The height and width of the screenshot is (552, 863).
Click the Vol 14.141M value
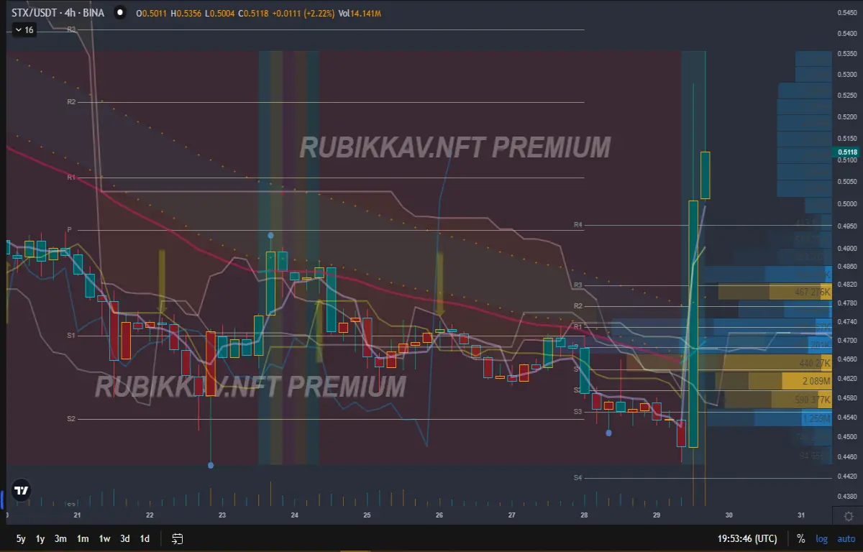coord(361,12)
